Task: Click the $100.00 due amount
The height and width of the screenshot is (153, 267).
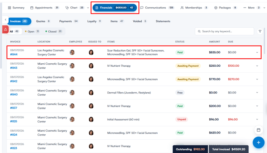Action: [234, 66]
